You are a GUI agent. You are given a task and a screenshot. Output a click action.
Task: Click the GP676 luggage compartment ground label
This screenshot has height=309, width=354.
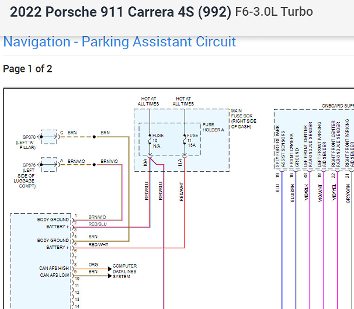[25, 175]
